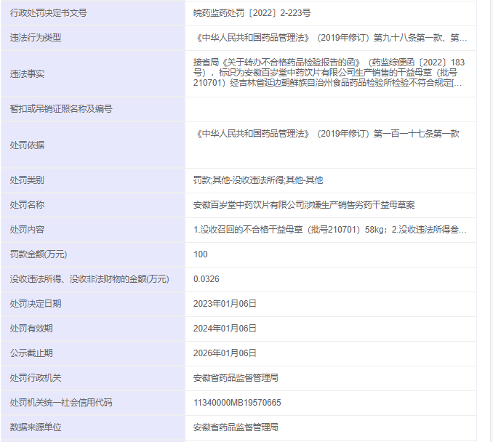The height and width of the screenshot is (442, 493).
Task: Click 安徽省药品监督管理局 in 数据来源单位 row
Action: pyautogui.click(x=236, y=427)
